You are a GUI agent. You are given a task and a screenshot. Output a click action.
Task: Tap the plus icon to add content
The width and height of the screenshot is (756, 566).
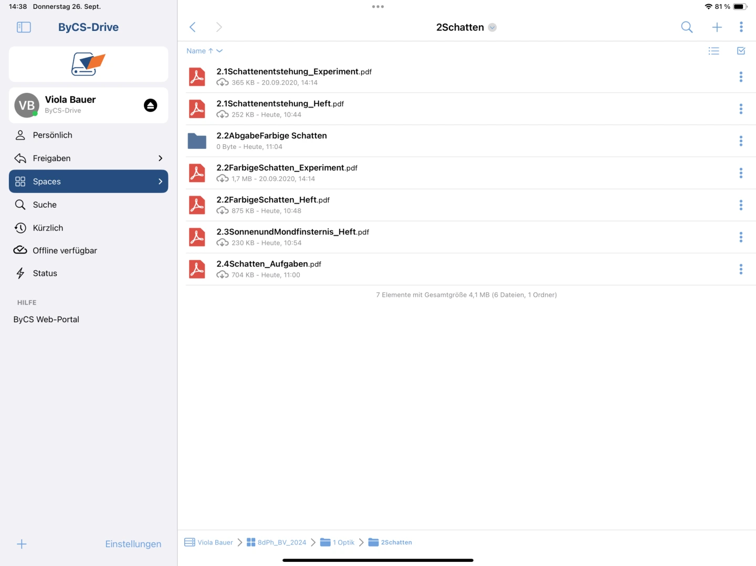click(717, 27)
